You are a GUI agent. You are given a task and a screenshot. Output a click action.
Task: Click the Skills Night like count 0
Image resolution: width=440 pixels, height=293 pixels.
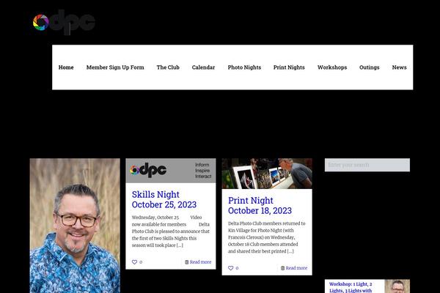[141, 262]
